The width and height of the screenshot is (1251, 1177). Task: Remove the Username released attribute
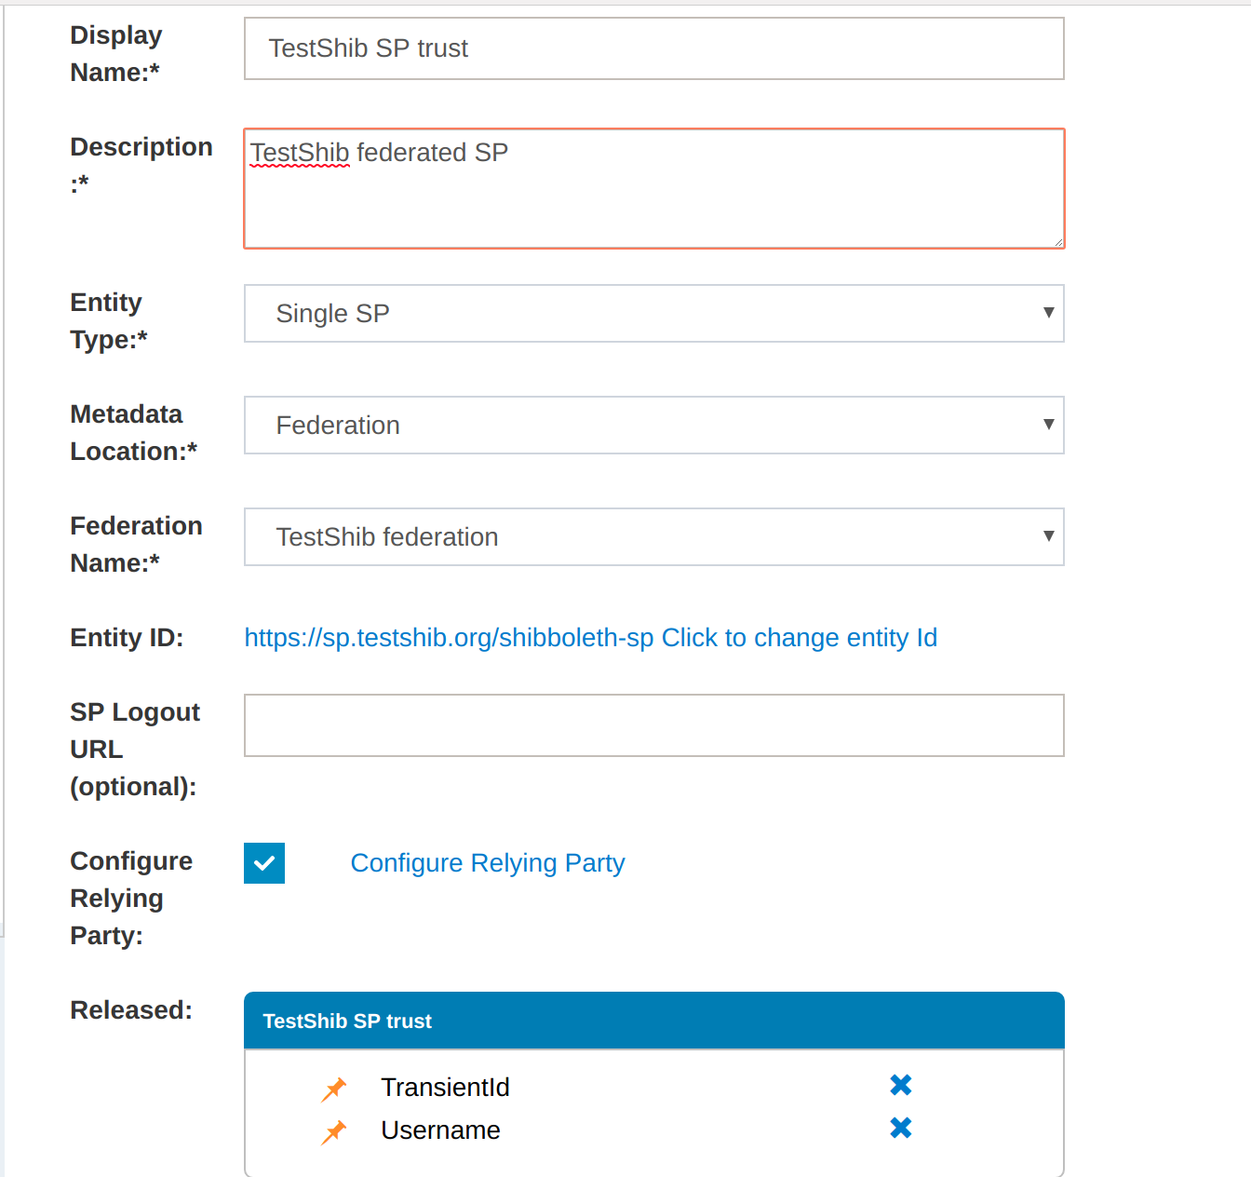[900, 1128]
